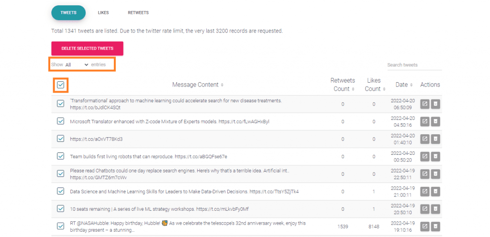
Task: Uncheck the NASAHubble retweet checkbox
Action: click(x=61, y=226)
